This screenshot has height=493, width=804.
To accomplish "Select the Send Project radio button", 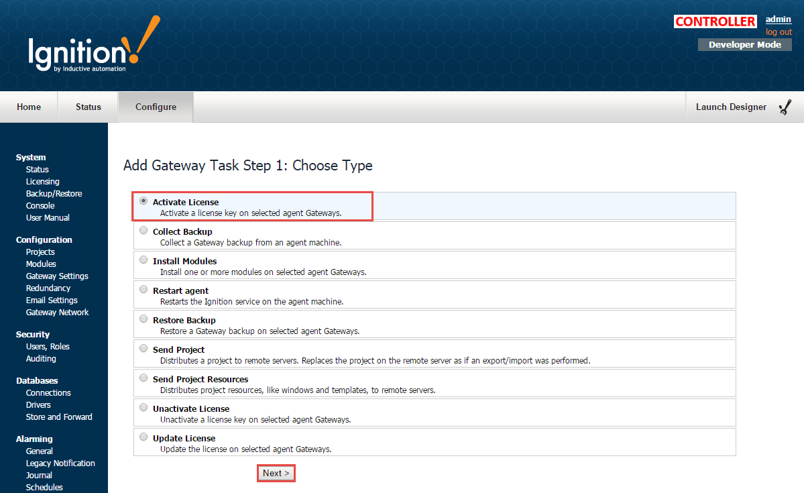I will (x=143, y=348).
